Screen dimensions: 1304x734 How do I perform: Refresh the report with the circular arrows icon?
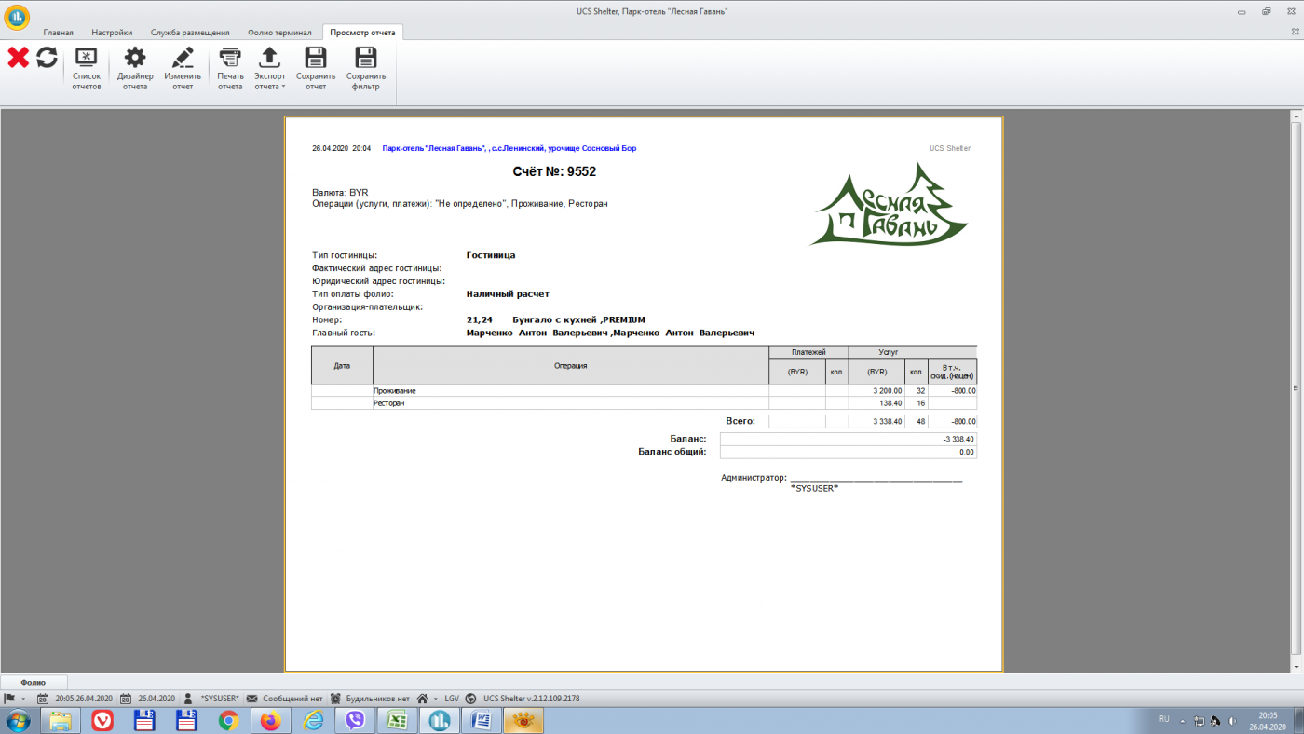(47, 58)
